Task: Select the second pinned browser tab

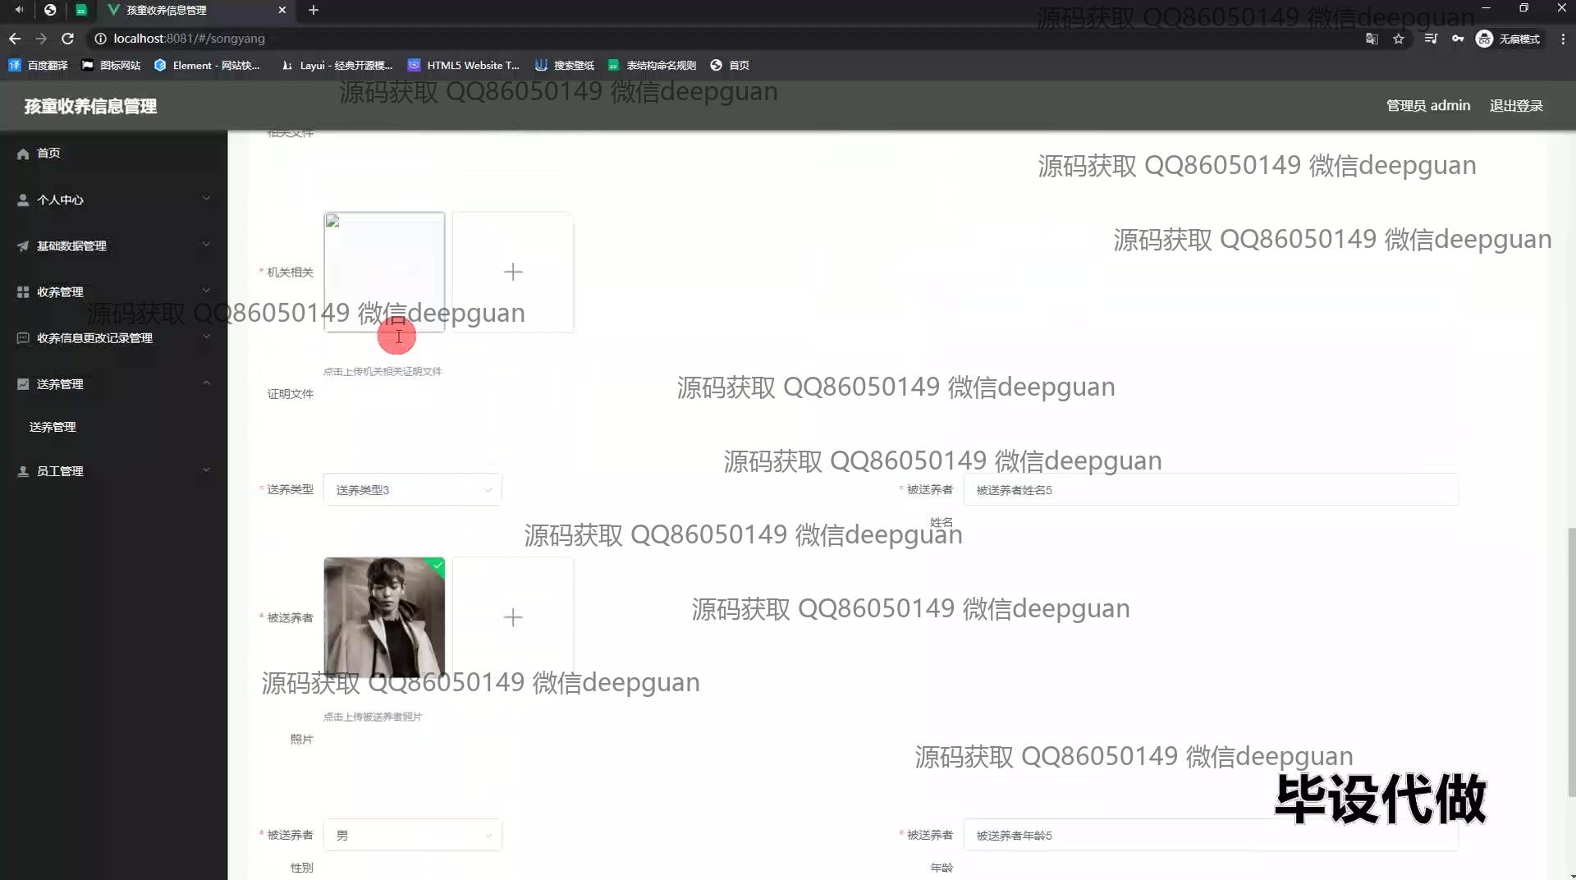Action: (x=50, y=10)
